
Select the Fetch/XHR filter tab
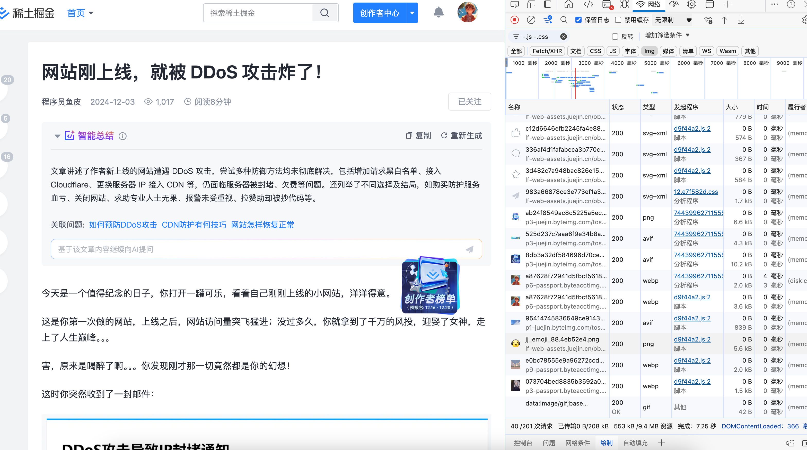tap(547, 51)
